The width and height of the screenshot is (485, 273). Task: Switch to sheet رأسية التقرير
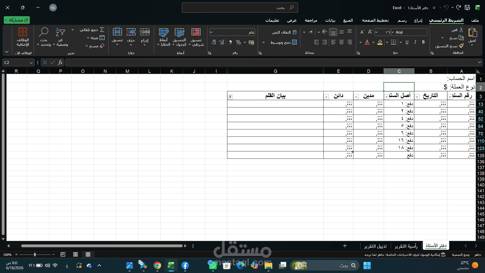click(406, 246)
